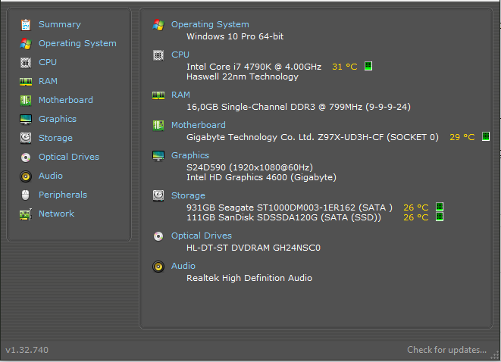
Task: Click Check for updates link
Action: pos(446,350)
